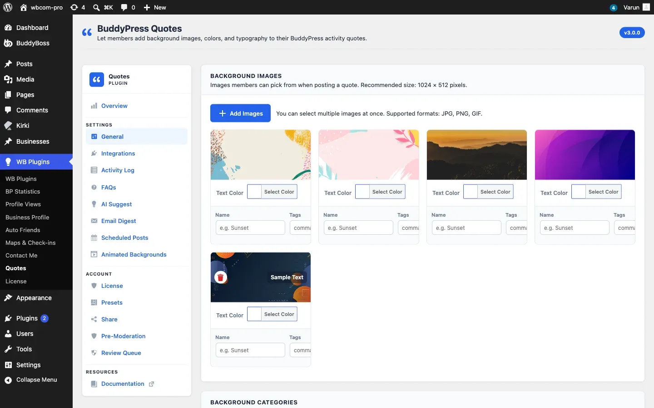Open the wbcom-pro site link
This screenshot has height=408, width=654.
[41, 7]
